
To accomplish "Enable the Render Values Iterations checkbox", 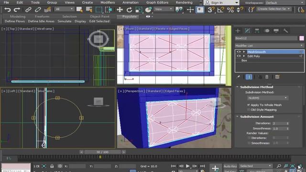I will click(x=249, y=138).
